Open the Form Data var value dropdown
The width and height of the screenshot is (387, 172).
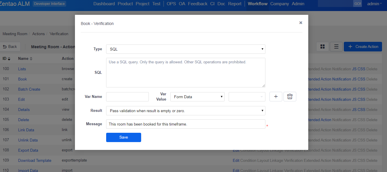[197, 97]
